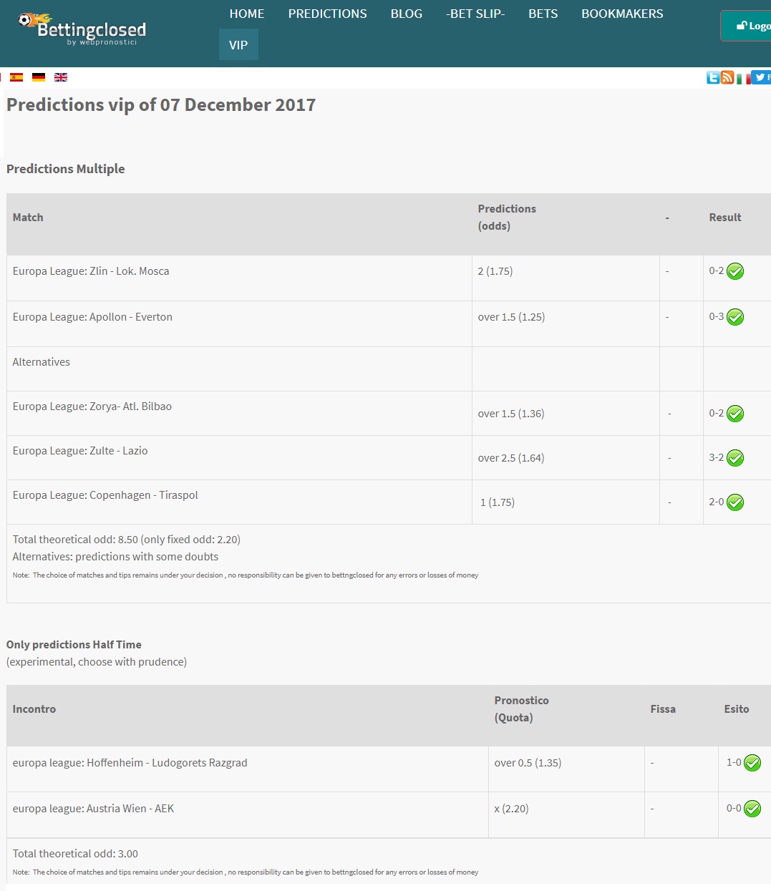This screenshot has width=771, height=891.
Task: Click prediction over 1.5 (1.25)
Action: coord(511,317)
